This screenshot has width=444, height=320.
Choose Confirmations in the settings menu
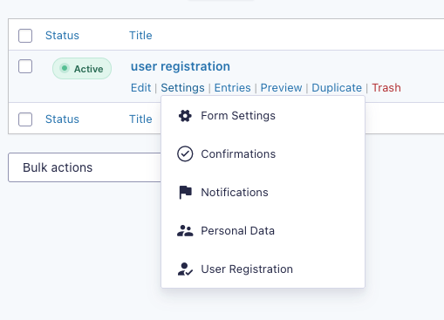[263, 153]
